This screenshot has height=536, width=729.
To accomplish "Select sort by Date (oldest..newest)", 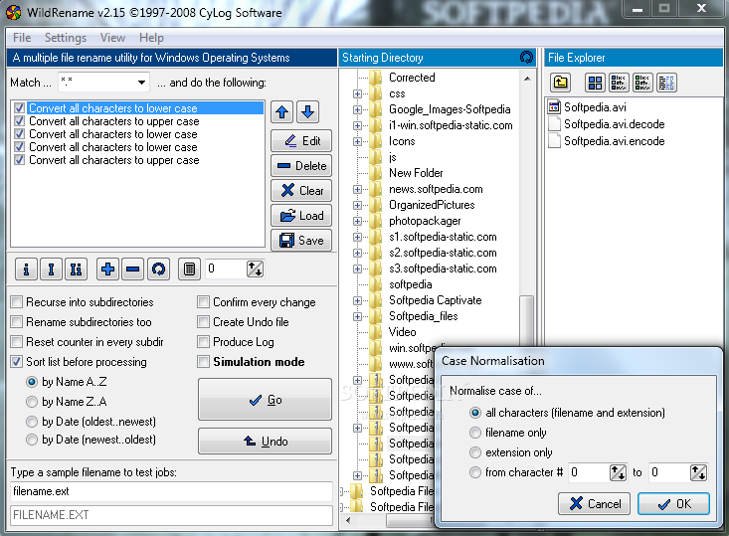I will click(x=32, y=422).
